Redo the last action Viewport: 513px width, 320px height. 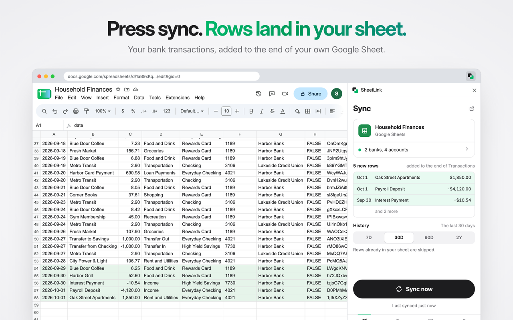[x=65, y=111]
